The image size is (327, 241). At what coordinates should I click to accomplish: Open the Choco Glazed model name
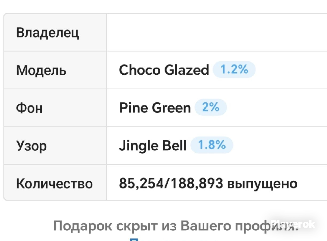[x=164, y=70]
